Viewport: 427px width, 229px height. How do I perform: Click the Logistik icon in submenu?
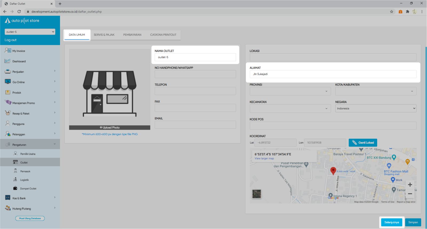(x=15, y=180)
